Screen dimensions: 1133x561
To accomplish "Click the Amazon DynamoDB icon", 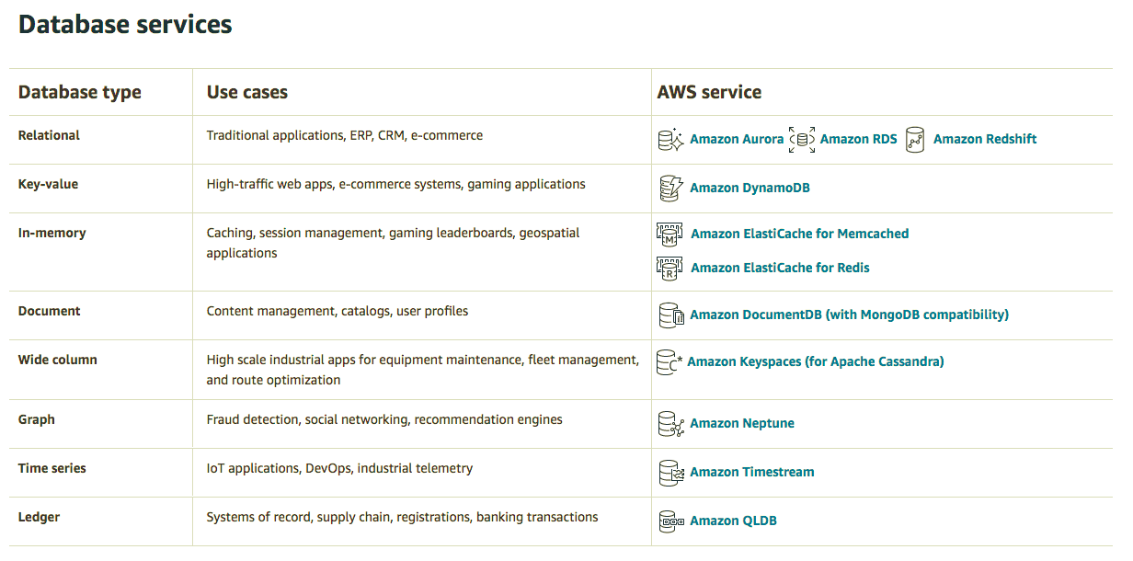I will click(670, 188).
